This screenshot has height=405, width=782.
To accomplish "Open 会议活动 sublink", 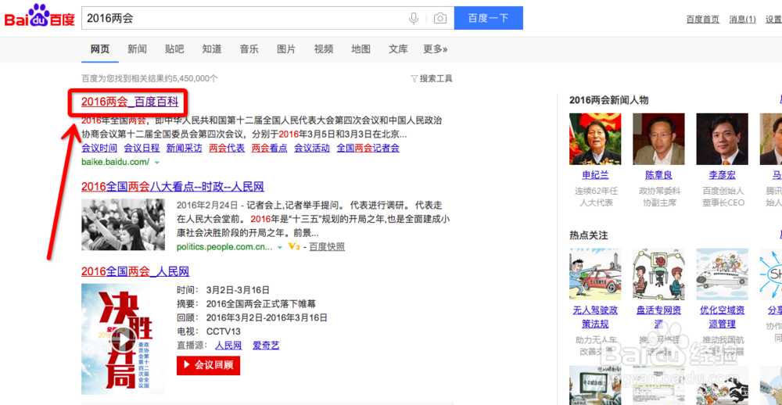I will 312,148.
